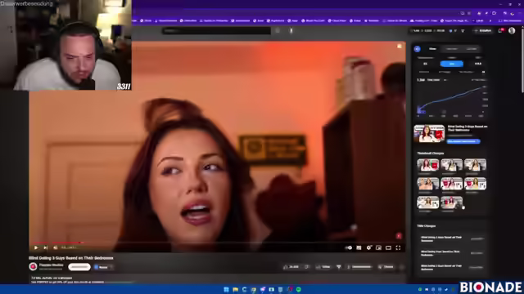Click the YouTube search input field
The image size is (524, 294).
(216, 31)
